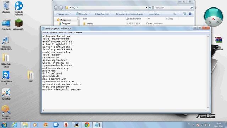Expand the arrow next to Открыть
Image resolution: width=227 pixels, height=128 pixels.
click(x=89, y=14)
